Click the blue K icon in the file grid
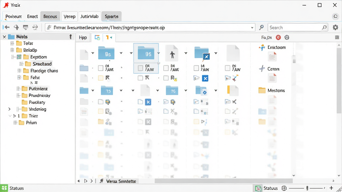Screen dimensions: 342x192 [x=148, y=102]
